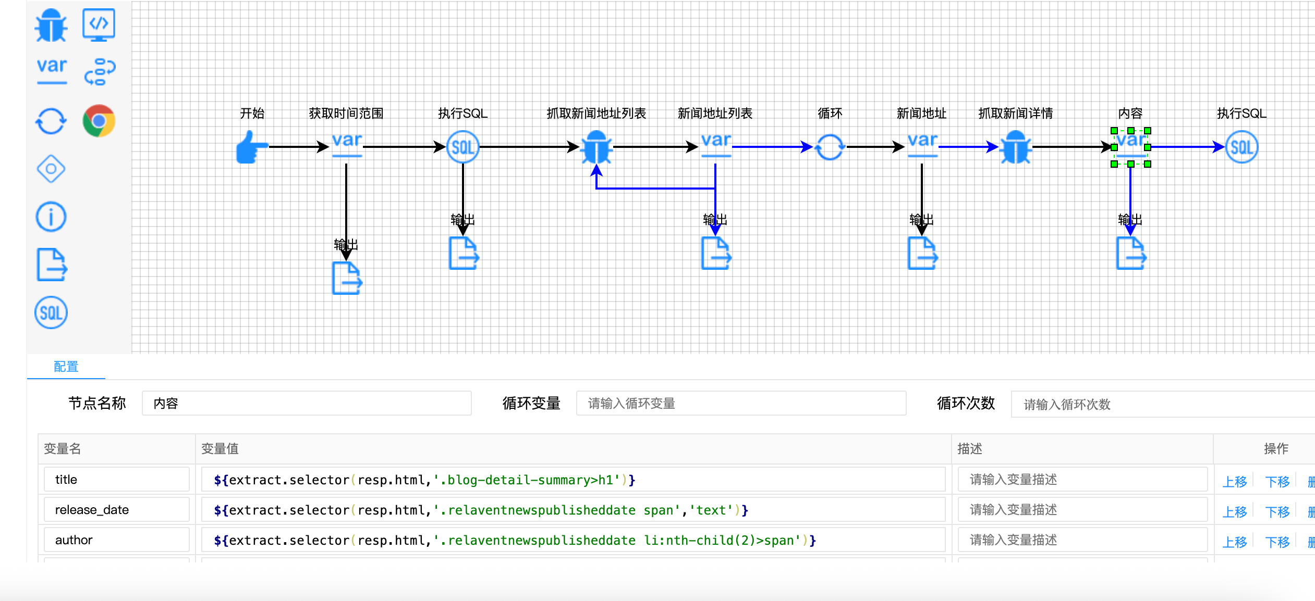
Task: Click the output document icon in sidebar
Action: point(52,265)
